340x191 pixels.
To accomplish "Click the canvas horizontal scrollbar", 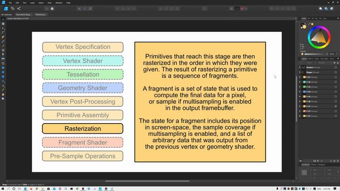I will (x=147, y=181).
